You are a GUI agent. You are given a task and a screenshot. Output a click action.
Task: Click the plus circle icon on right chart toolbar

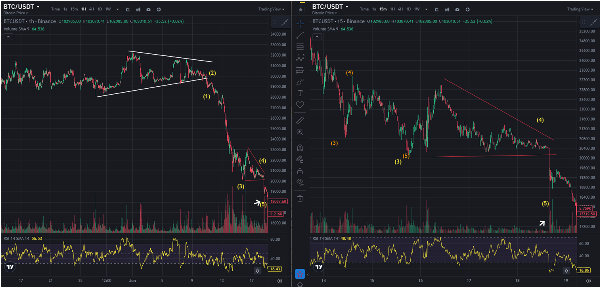click(x=468, y=9)
